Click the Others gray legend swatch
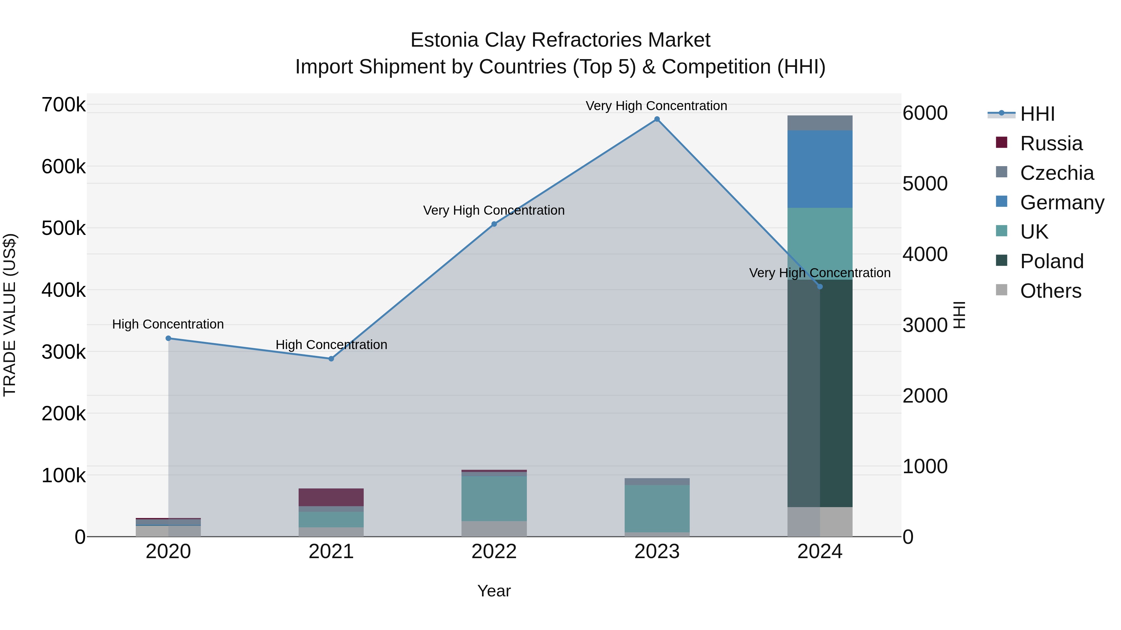The height and width of the screenshot is (630, 1121). [x=1001, y=290]
